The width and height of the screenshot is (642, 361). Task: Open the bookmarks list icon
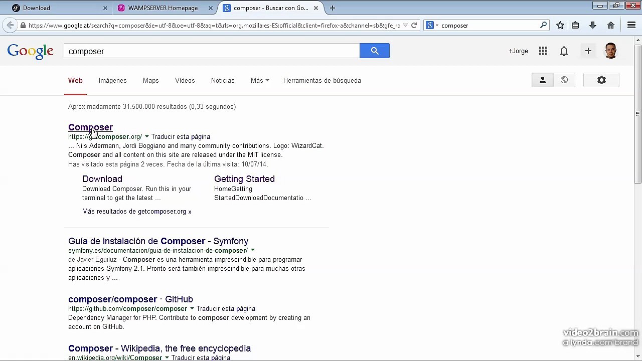[575, 25]
